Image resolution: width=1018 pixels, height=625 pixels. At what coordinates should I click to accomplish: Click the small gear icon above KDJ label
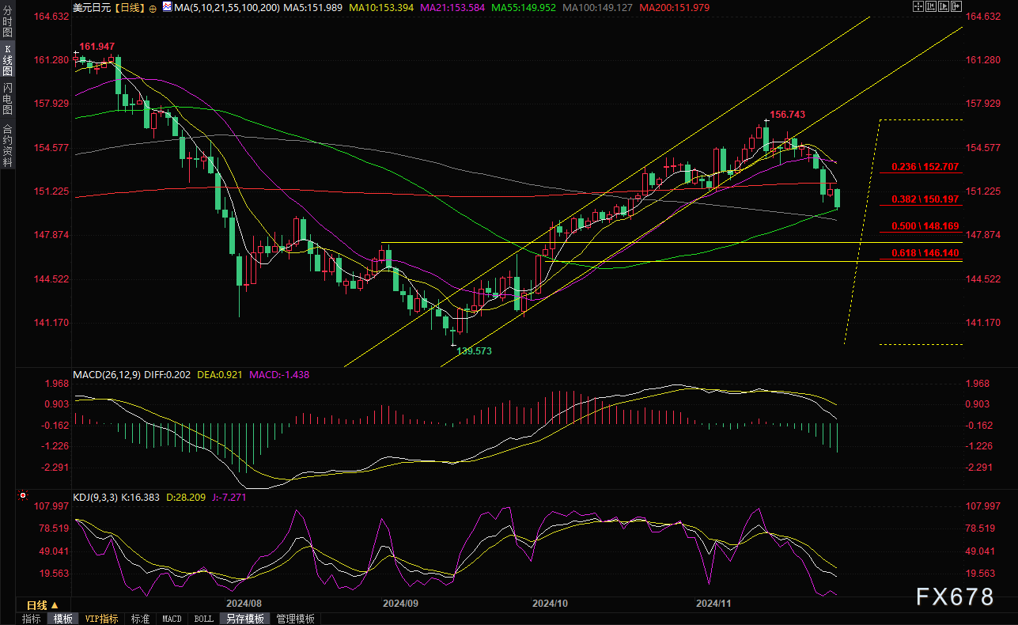tap(21, 496)
